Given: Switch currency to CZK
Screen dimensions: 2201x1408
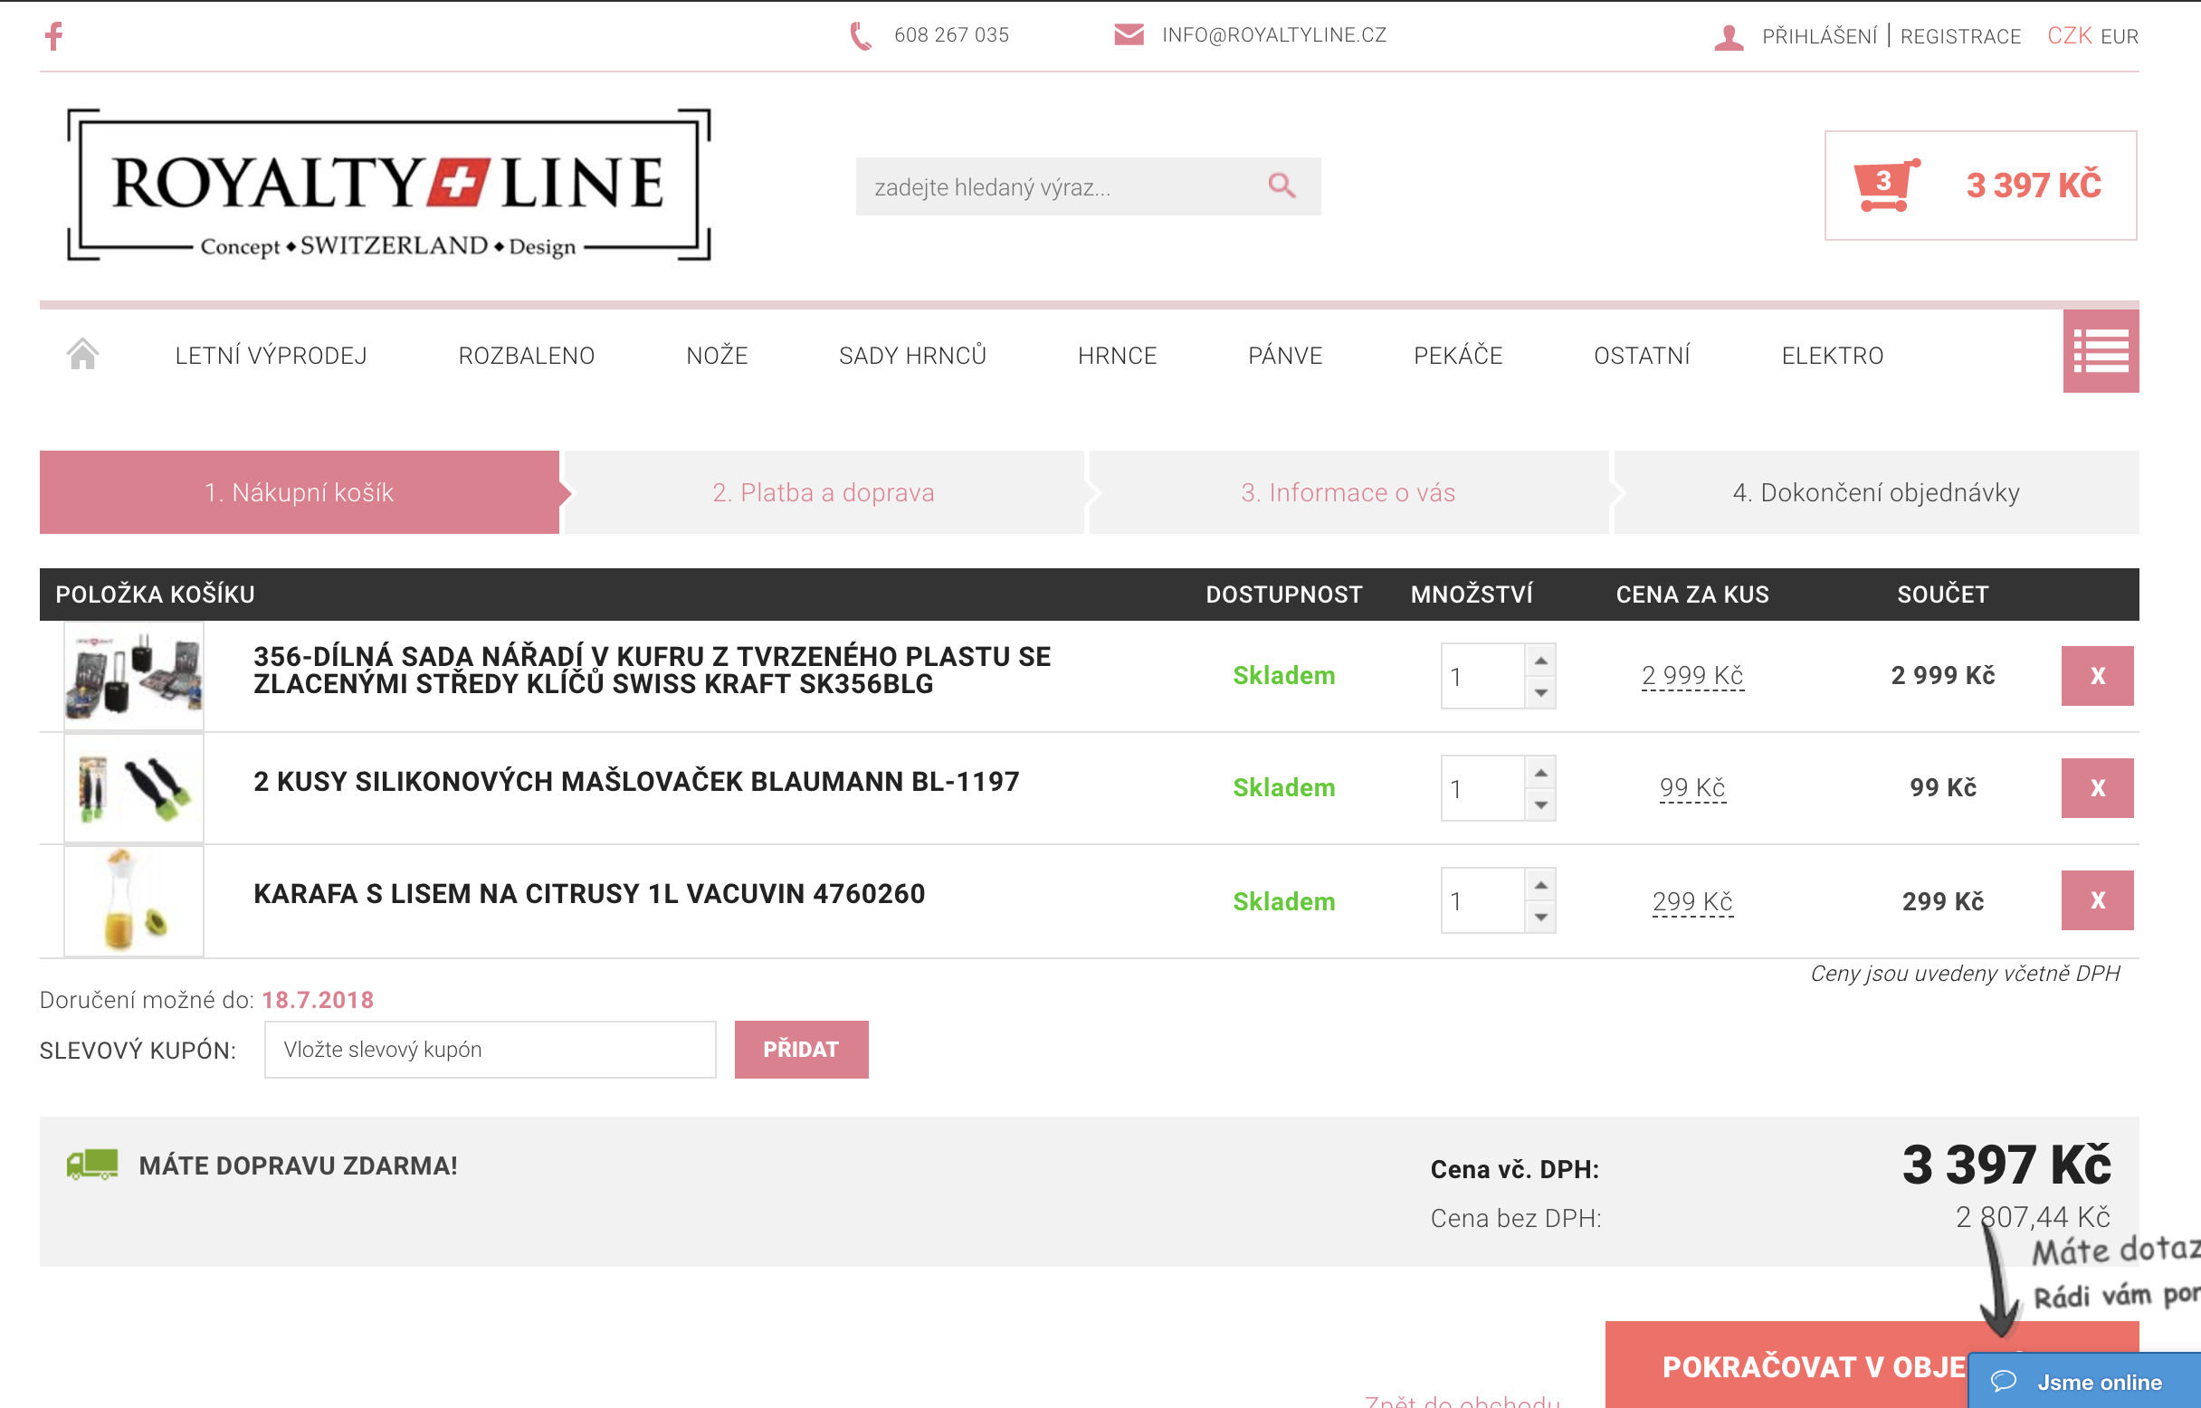Looking at the screenshot, I should pos(2068,35).
